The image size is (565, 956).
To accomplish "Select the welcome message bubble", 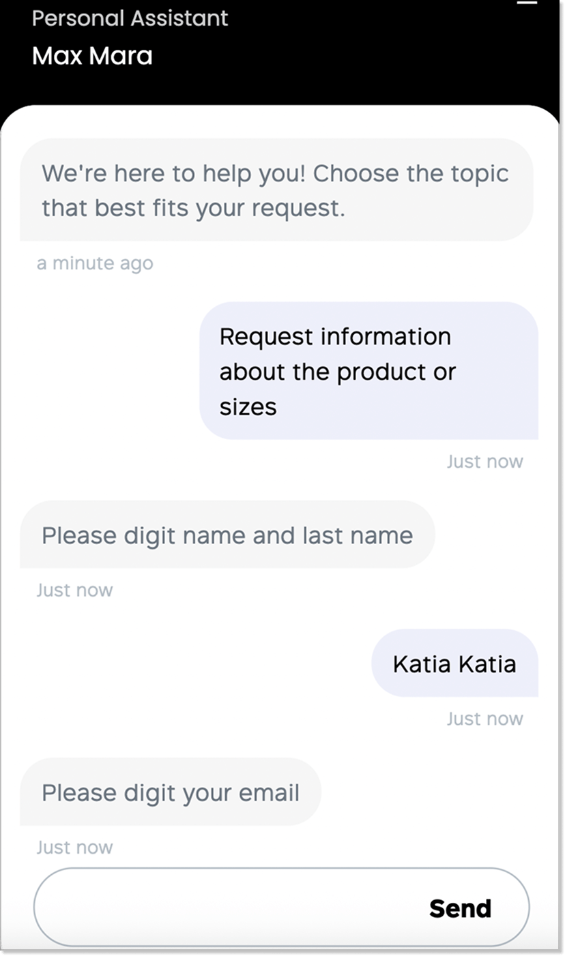I will 276,190.
